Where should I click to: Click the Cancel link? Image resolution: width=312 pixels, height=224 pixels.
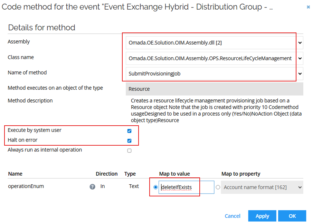232,216
